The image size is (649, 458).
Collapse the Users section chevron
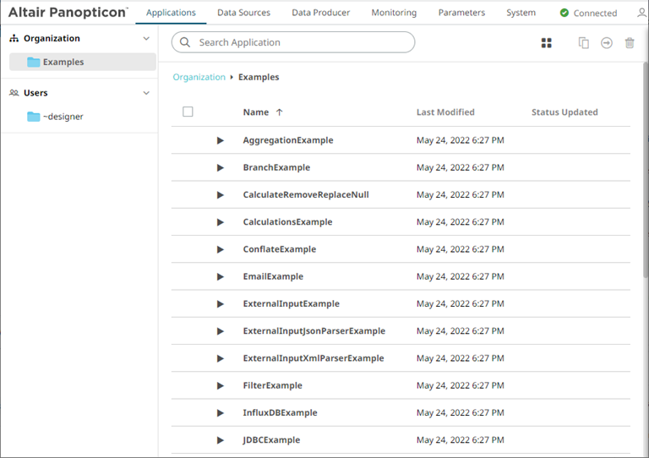point(146,93)
